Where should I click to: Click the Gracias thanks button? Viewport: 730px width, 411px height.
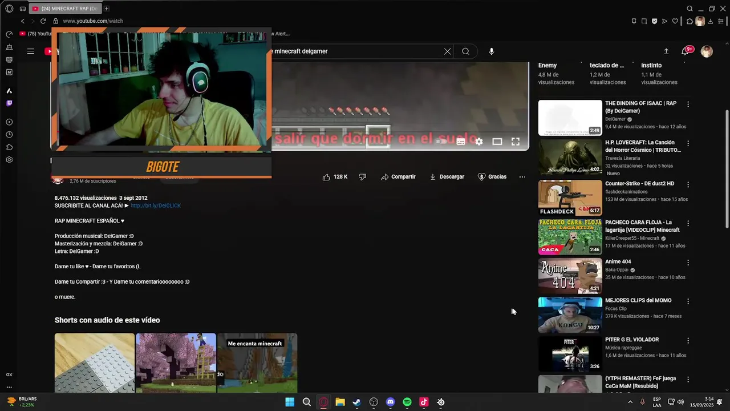(x=492, y=177)
